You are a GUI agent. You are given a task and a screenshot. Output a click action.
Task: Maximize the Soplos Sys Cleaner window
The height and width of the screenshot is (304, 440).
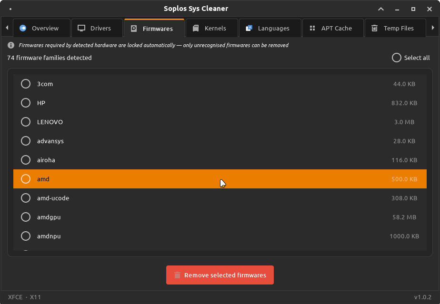pyautogui.click(x=413, y=9)
